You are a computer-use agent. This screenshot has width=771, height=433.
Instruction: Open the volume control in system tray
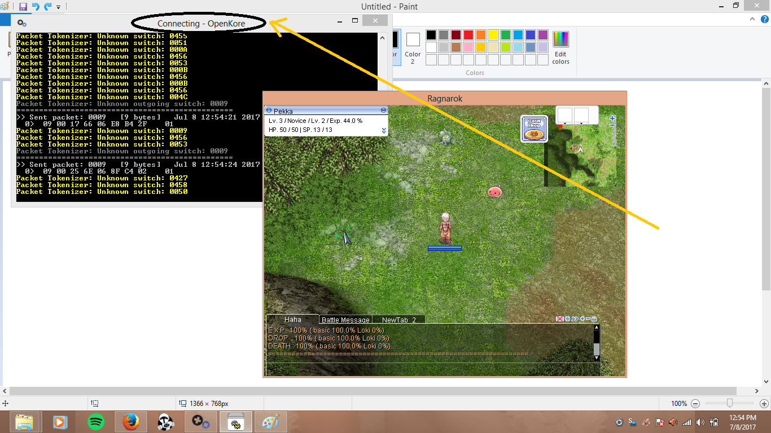pyautogui.click(x=700, y=422)
